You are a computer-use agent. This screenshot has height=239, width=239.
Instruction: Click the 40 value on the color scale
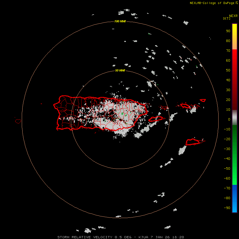click(x=228, y=80)
